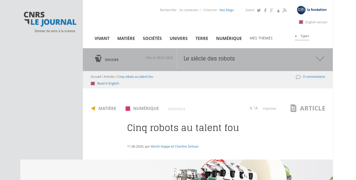Click S'inscrire
This screenshot has height=180, width=356.
click(x=210, y=10)
